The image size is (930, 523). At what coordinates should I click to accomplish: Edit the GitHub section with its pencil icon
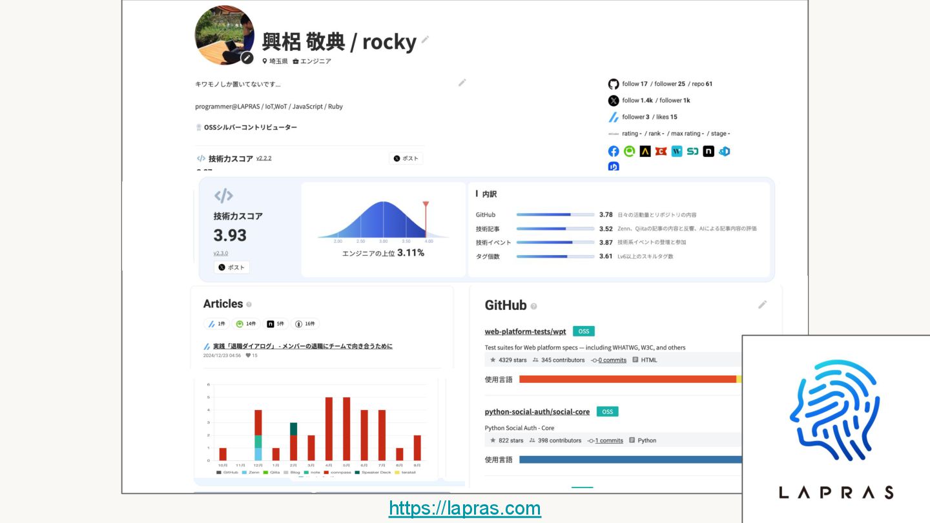pos(763,304)
